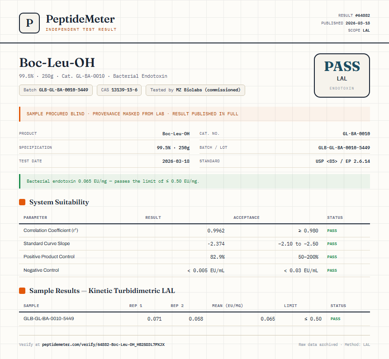This screenshot has width=389, height=359.
Task: Click the sample ID GLB-GL-BA-0010-5449 in results table
Action: 49,318
